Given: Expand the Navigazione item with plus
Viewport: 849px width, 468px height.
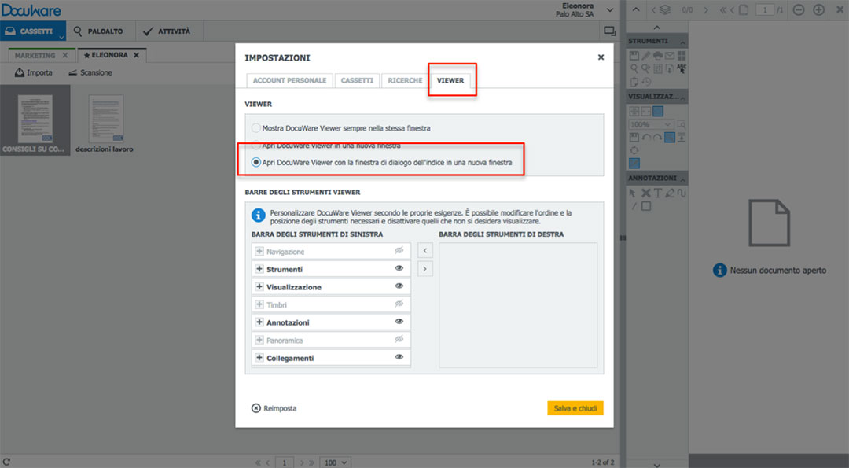Looking at the screenshot, I should [259, 252].
